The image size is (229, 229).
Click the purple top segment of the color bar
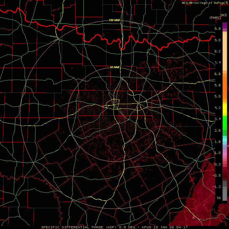225,25
